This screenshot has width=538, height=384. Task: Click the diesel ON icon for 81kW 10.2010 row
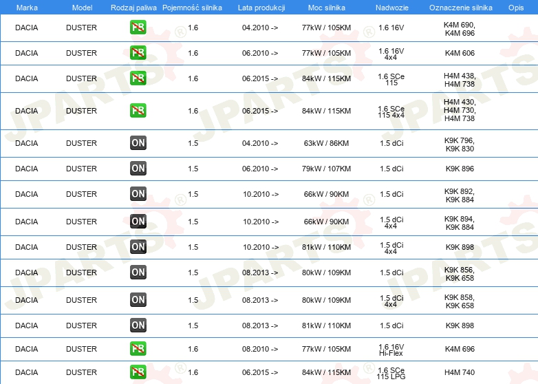click(138, 247)
